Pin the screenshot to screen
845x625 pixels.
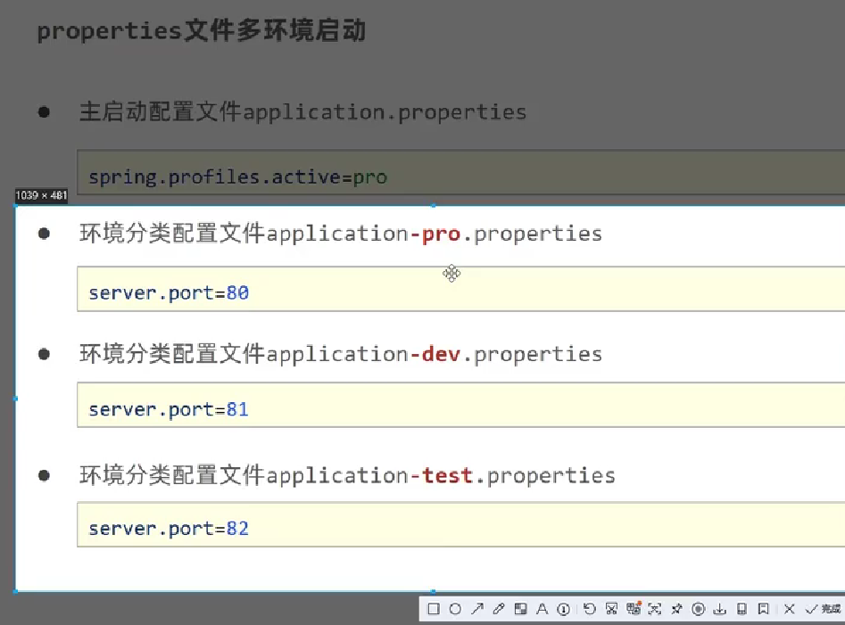point(676,609)
